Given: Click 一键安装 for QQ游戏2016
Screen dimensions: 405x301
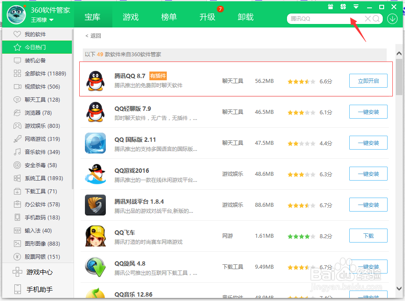Looking at the screenshot, I should pyautogui.click(x=368, y=174).
